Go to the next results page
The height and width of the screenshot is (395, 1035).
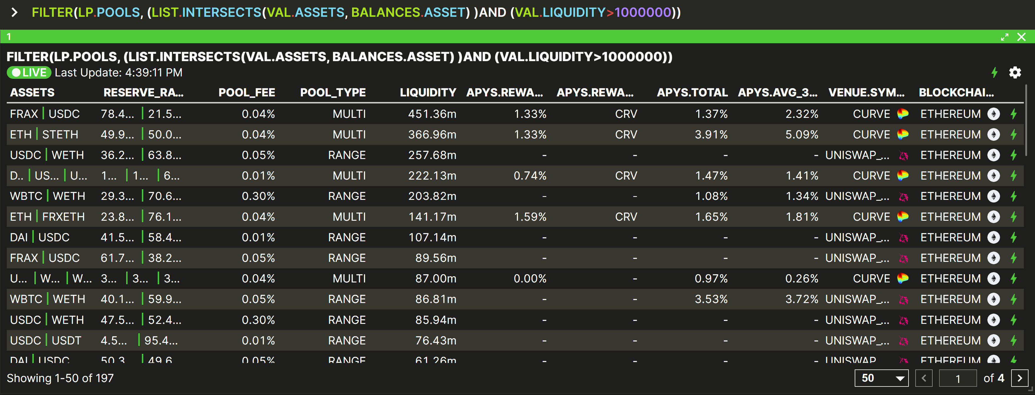point(1019,378)
